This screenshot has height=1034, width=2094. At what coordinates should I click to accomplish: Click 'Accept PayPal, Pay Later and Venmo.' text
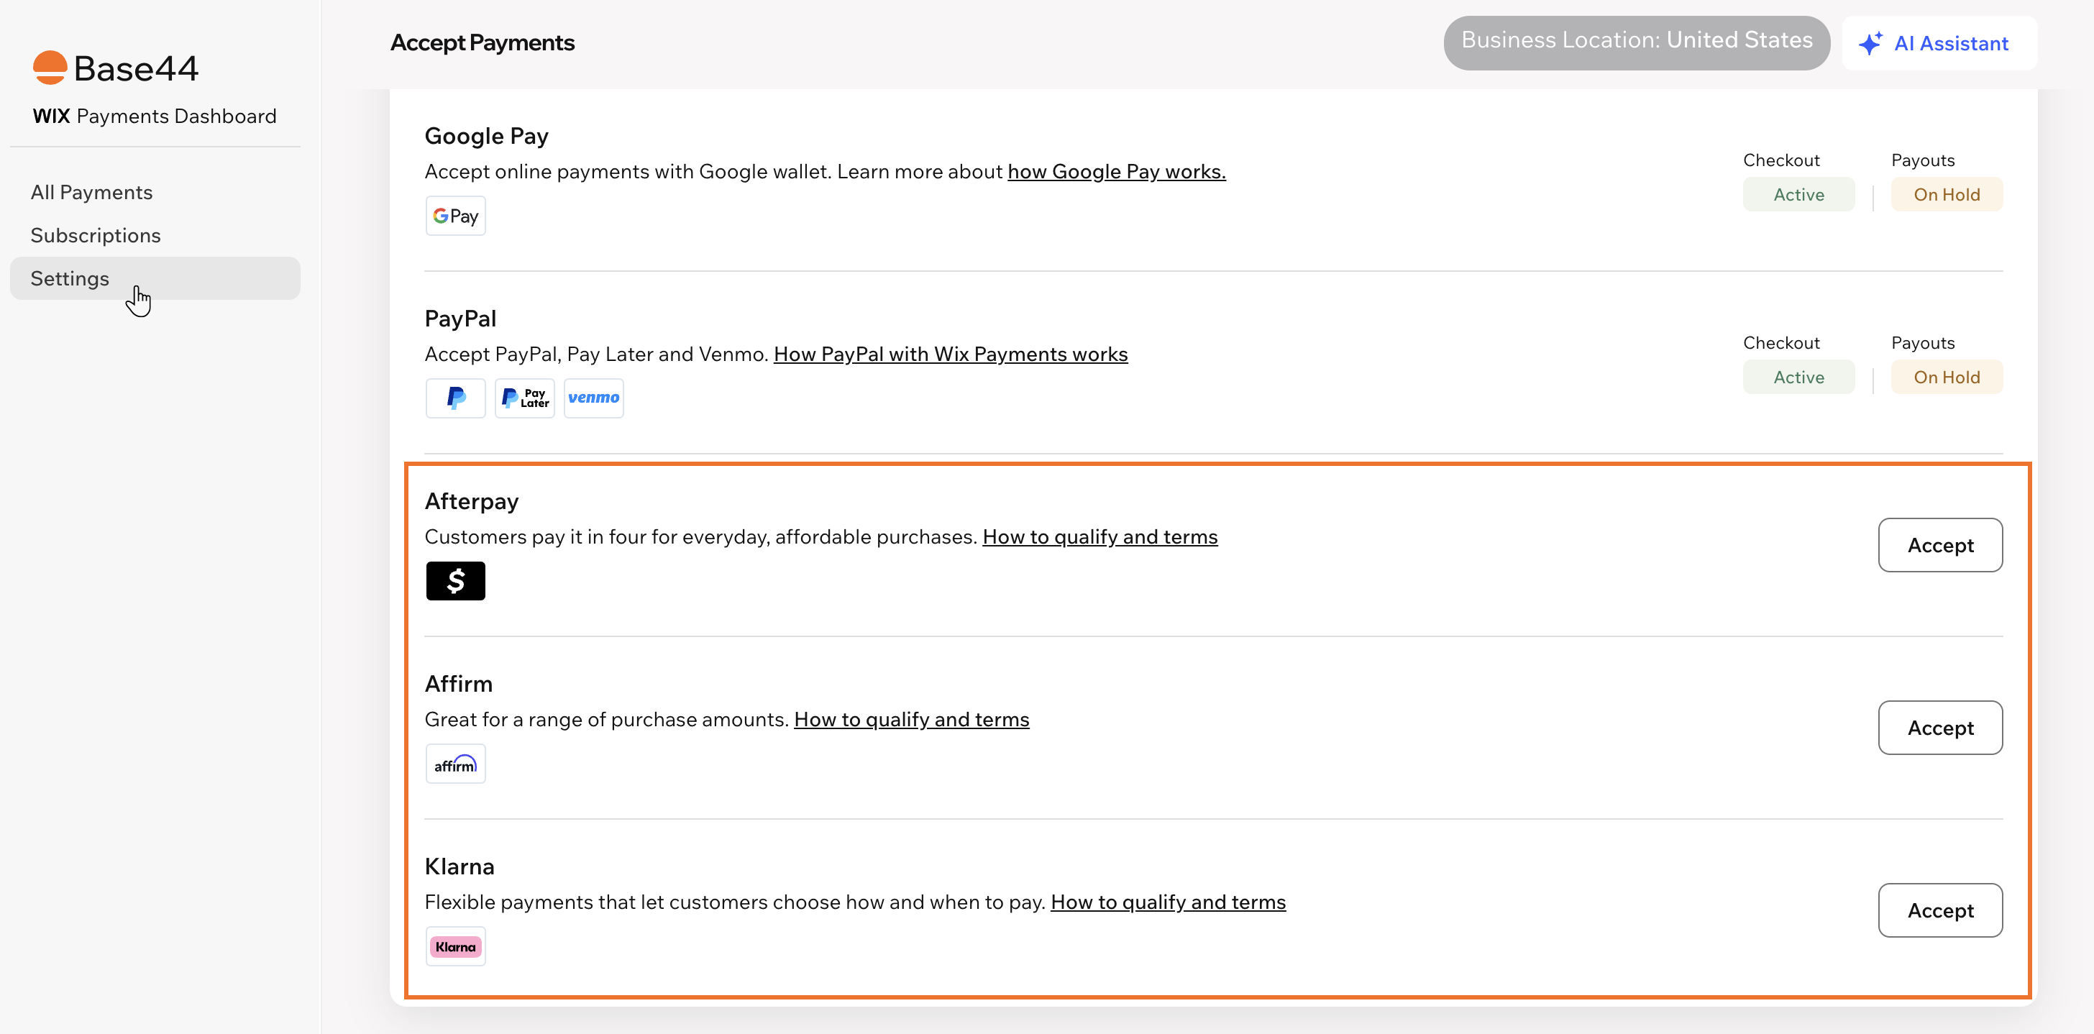click(597, 354)
